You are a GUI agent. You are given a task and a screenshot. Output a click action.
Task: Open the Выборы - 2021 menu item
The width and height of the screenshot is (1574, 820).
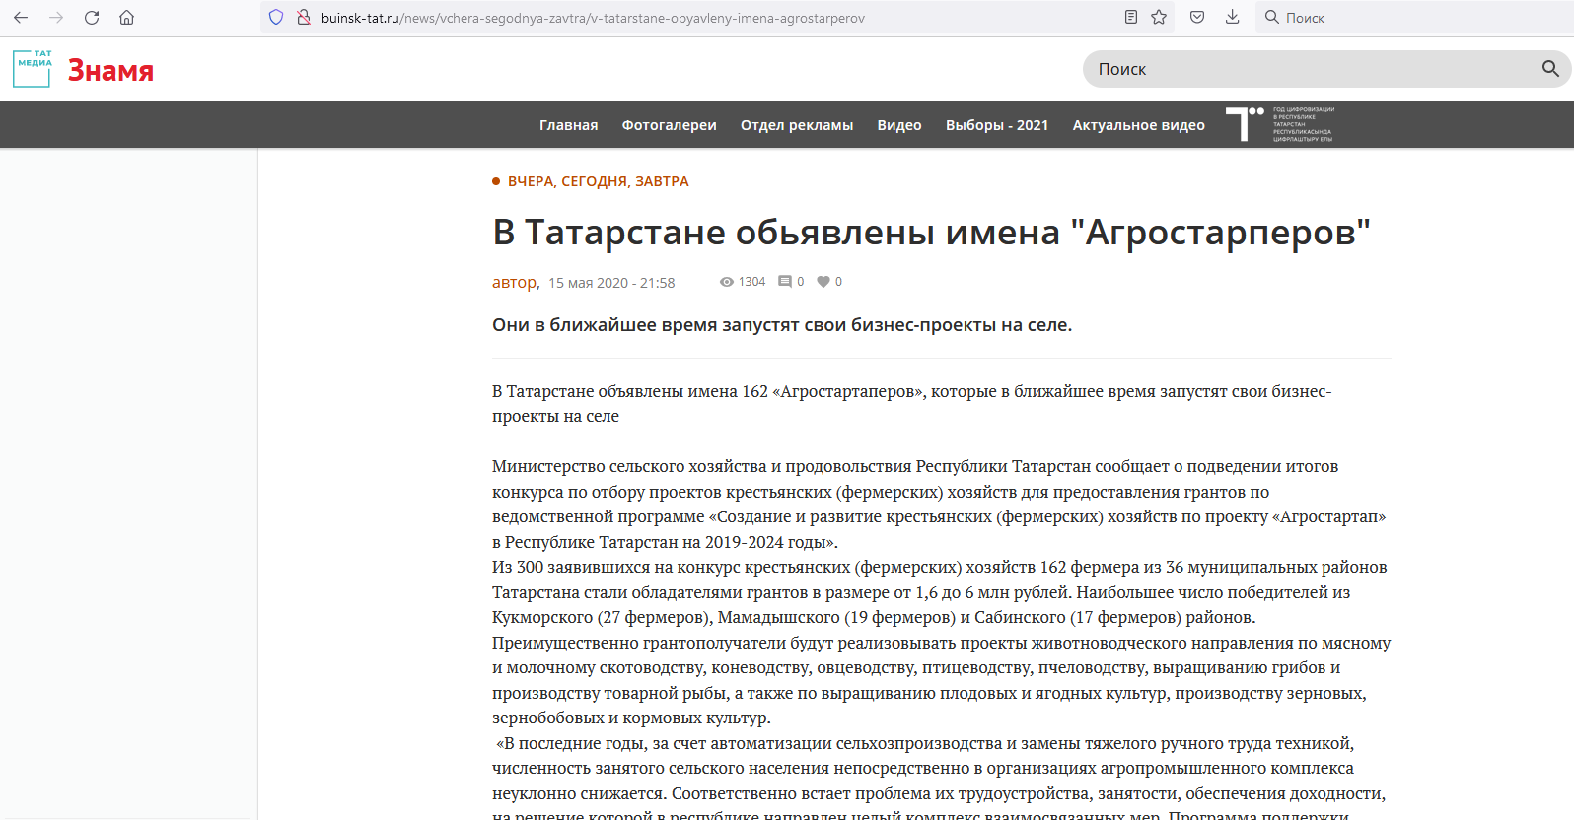tap(997, 125)
